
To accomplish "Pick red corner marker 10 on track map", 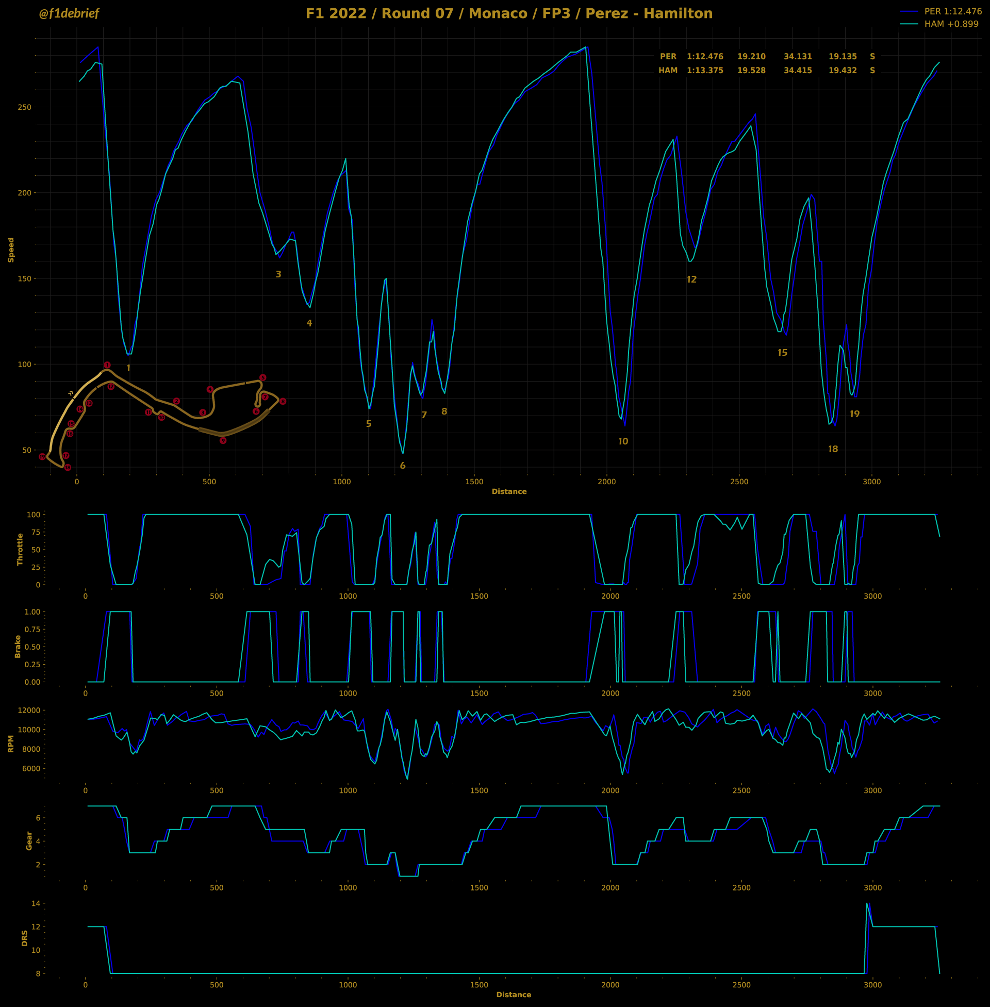I will click(x=161, y=418).
